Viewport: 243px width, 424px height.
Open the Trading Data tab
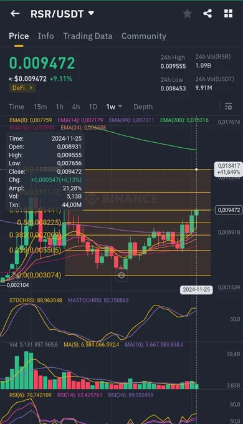(x=88, y=36)
